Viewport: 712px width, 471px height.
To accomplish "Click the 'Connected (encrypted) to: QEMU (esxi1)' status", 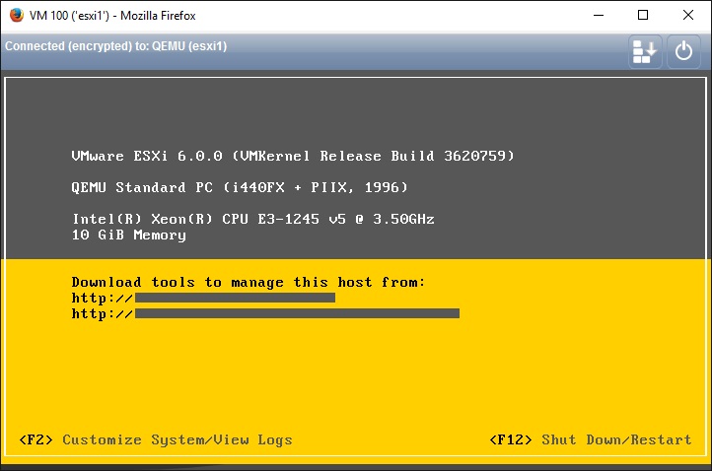I will 115,46.
